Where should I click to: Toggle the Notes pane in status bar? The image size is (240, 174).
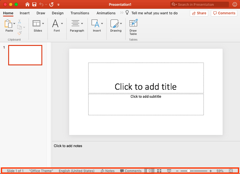[x=107, y=171]
